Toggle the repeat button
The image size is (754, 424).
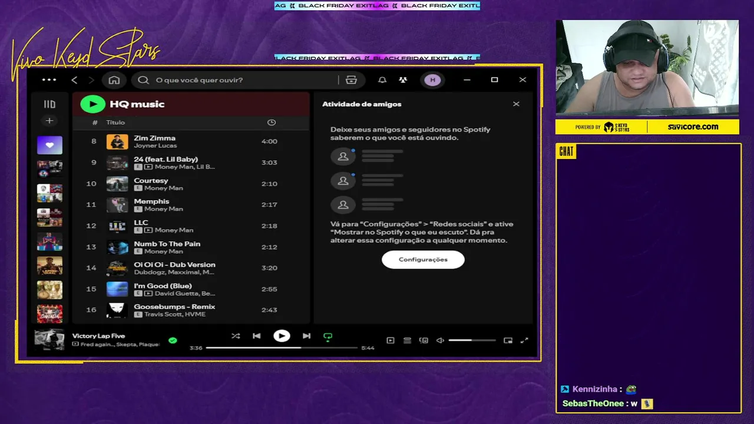coord(328,336)
